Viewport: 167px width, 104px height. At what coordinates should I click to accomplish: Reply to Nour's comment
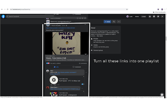point(55,85)
